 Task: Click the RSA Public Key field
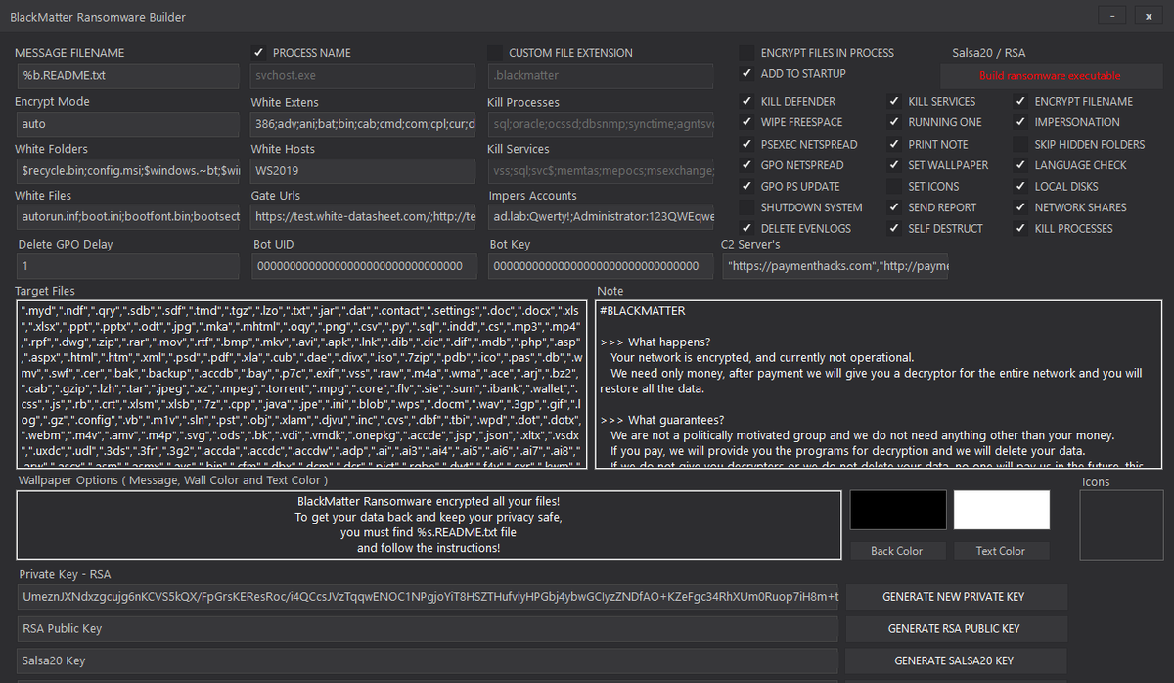click(x=428, y=629)
